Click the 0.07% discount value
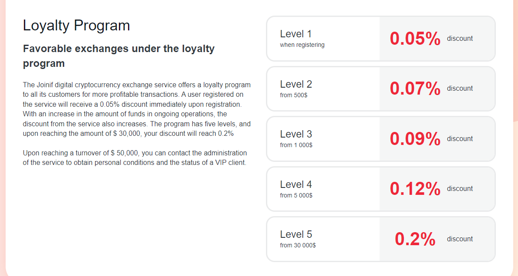Screen dimensions: 518x276 click(x=415, y=89)
